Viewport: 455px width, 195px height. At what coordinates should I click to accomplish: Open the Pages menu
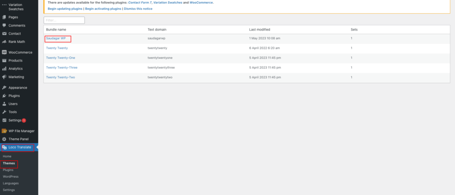(13, 17)
